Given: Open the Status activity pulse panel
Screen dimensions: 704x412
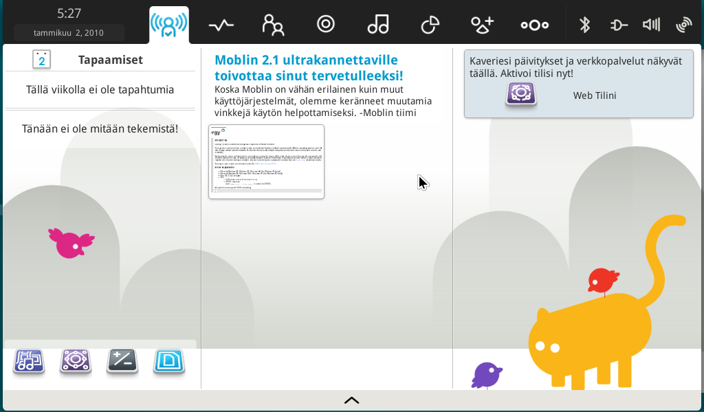Looking at the screenshot, I should coord(221,25).
